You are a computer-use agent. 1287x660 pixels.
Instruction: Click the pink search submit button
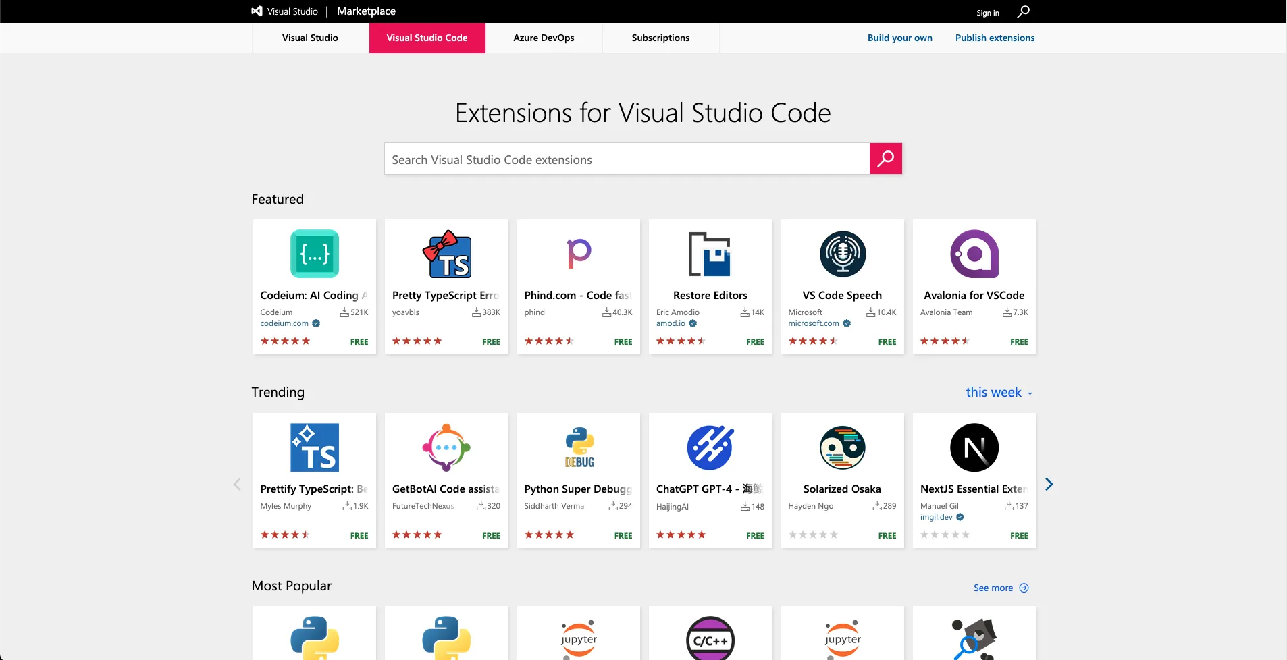(x=886, y=159)
